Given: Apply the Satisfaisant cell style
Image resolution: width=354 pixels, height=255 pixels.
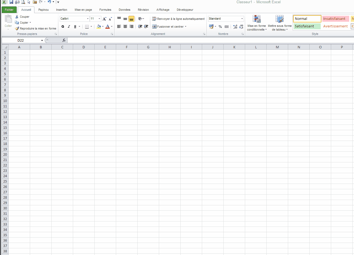Looking at the screenshot, I should [307, 26].
